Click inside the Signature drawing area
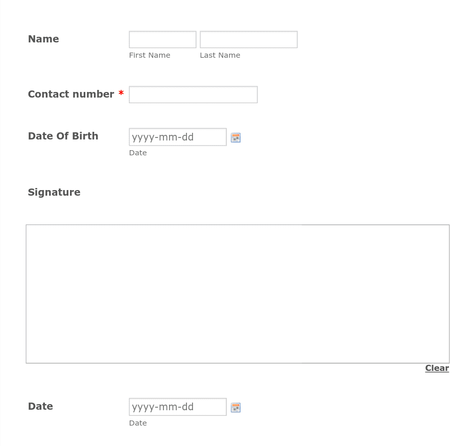This screenshot has height=446, width=475. click(x=238, y=294)
